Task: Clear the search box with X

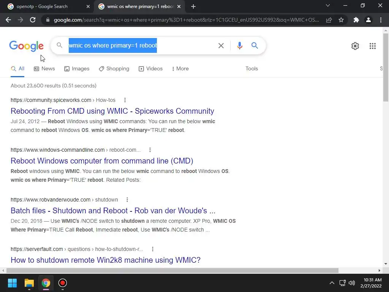Action: coord(221,46)
